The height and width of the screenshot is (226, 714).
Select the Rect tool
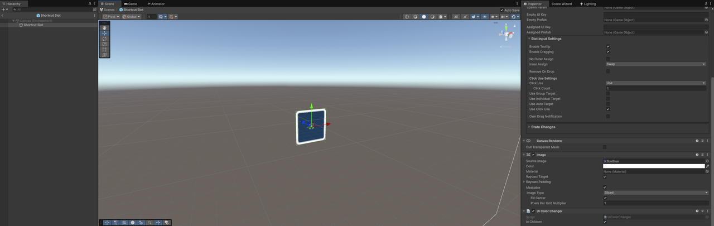(104, 50)
